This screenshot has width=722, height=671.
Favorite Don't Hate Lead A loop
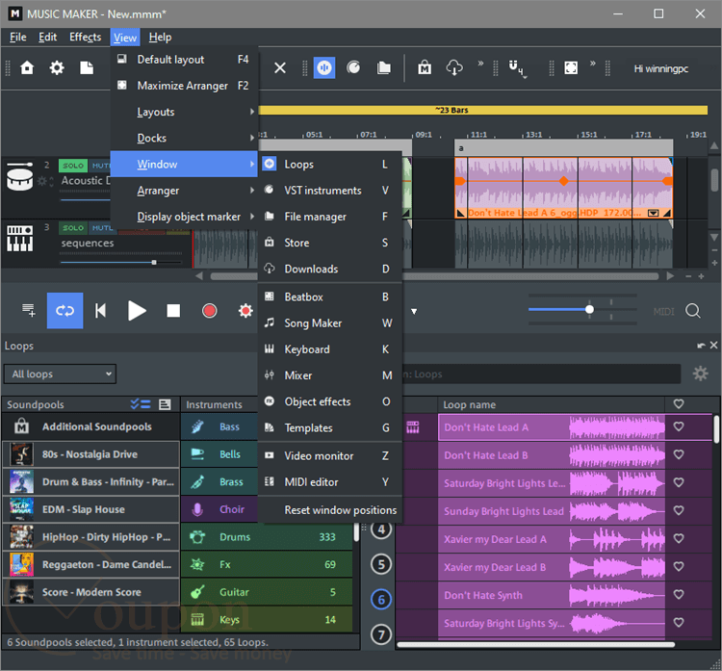[x=679, y=426]
